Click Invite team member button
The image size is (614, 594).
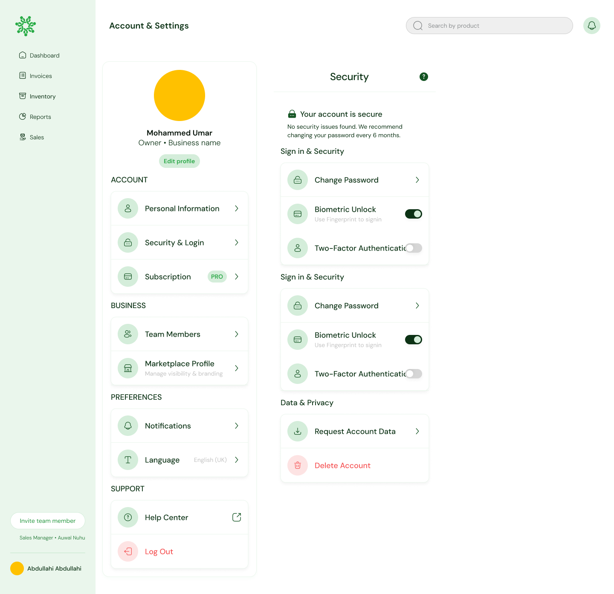point(48,521)
